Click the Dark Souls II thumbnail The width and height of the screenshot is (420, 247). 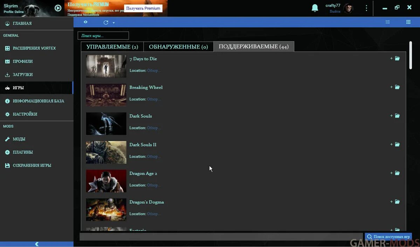106,152
